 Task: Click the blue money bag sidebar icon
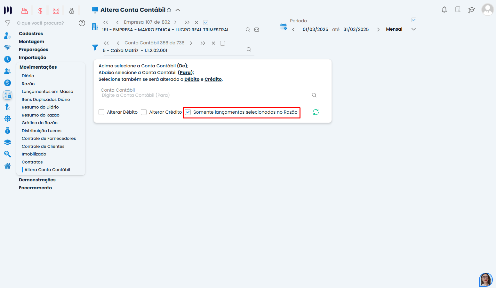pos(7,130)
